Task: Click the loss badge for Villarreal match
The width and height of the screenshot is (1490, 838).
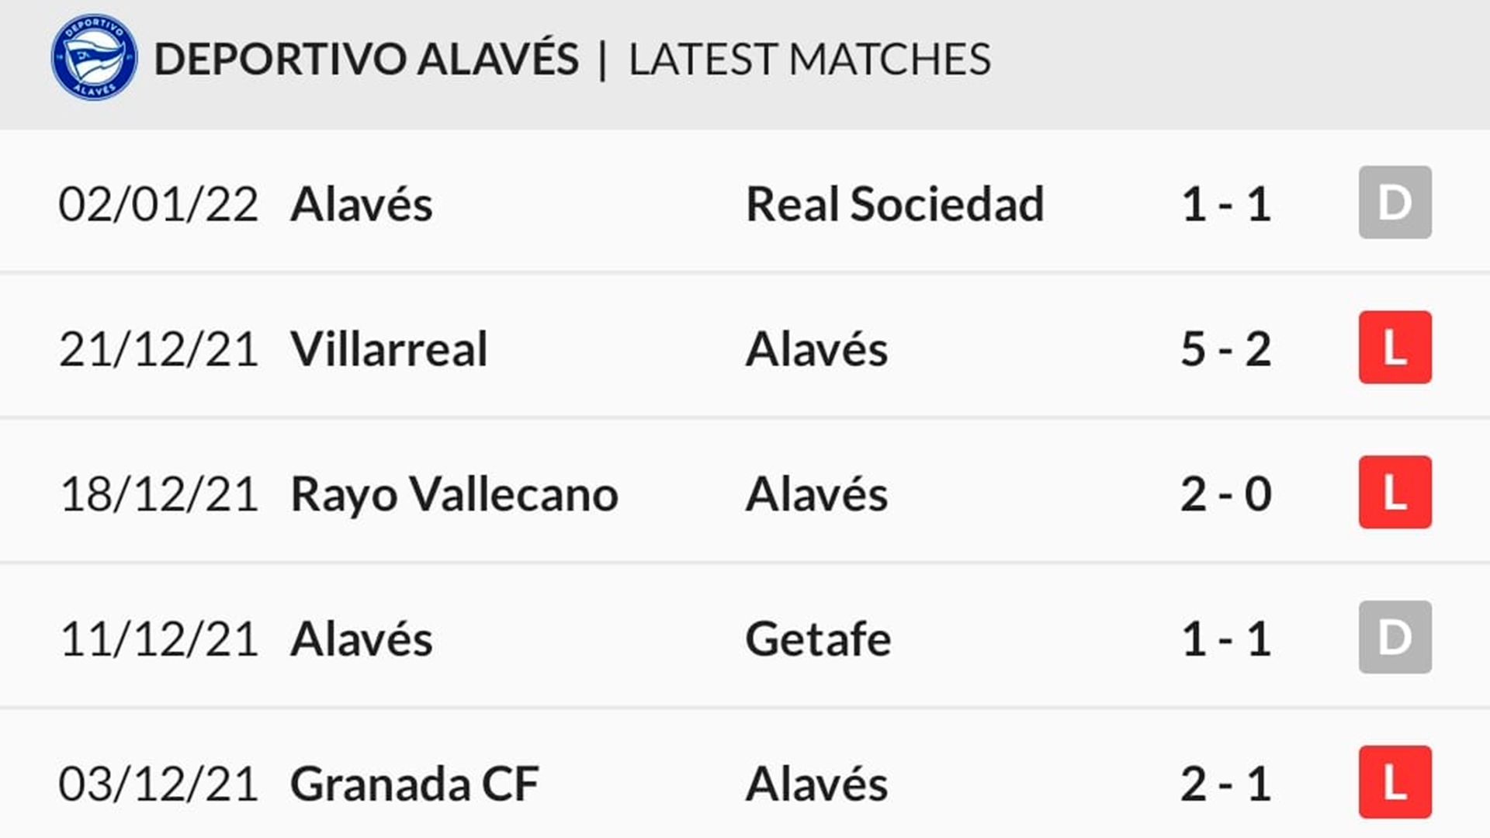Action: pos(1395,348)
